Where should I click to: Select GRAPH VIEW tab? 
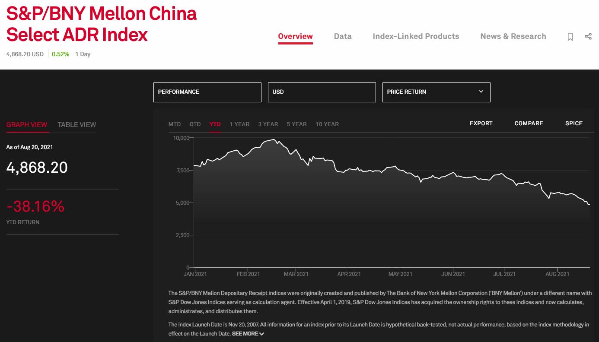point(27,124)
